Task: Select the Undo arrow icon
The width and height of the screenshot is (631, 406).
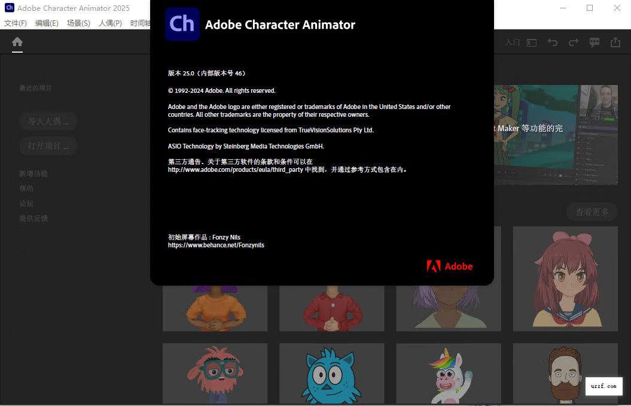Action: coord(552,43)
